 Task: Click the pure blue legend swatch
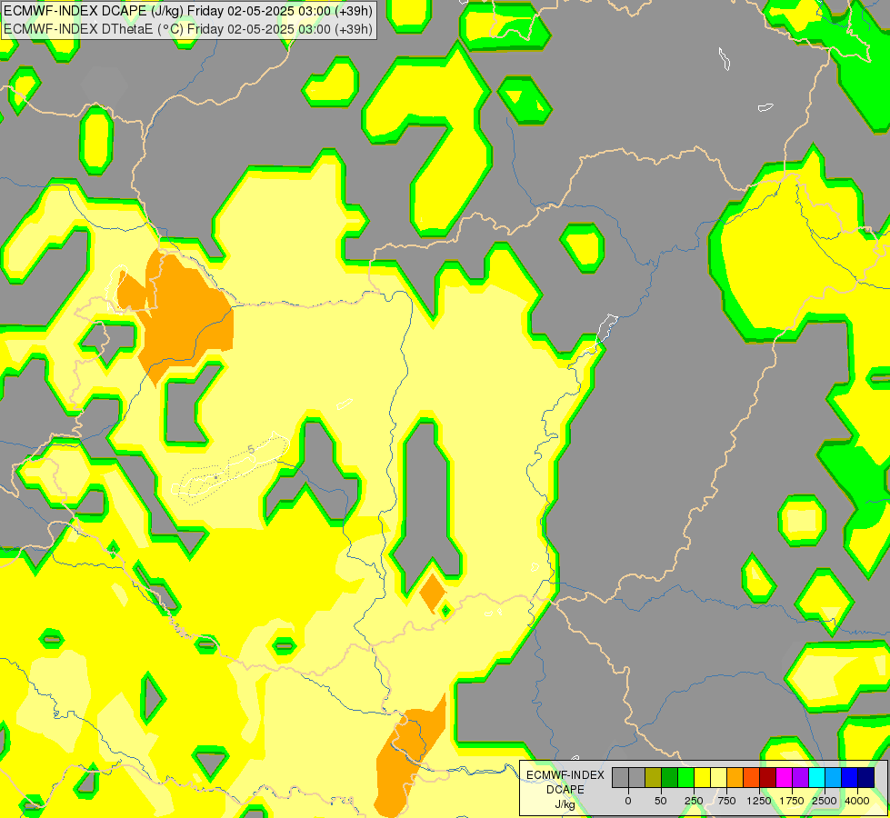(850, 777)
